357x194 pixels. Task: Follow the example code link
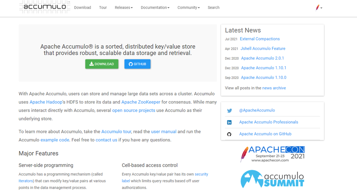coord(55,140)
